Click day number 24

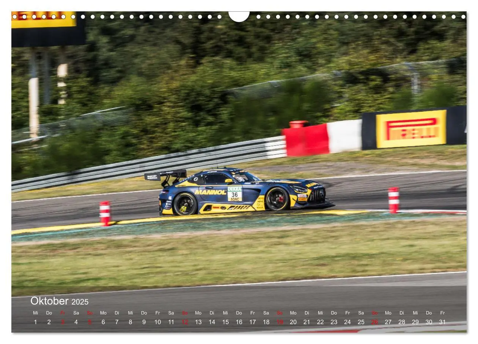pyautogui.click(x=347, y=322)
